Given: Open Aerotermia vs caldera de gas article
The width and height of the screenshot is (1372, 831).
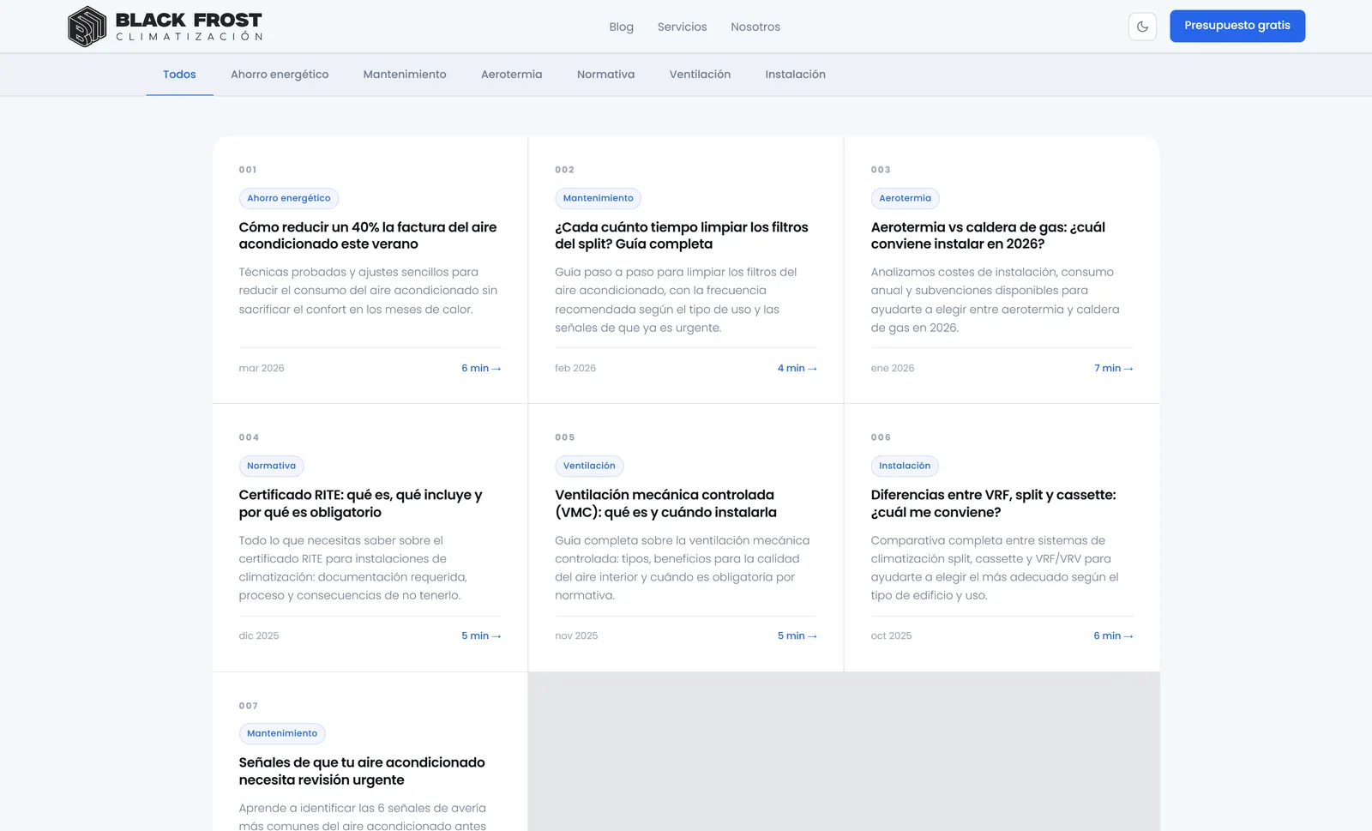Looking at the screenshot, I should (x=988, y=236).
